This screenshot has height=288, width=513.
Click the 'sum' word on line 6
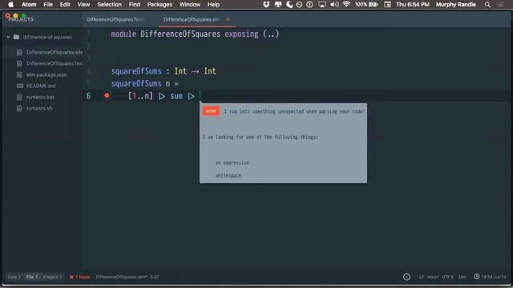[x=176, y=96]
